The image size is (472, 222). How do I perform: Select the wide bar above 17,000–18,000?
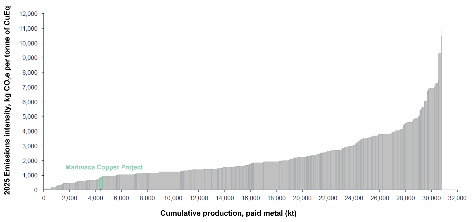point(270,176)
